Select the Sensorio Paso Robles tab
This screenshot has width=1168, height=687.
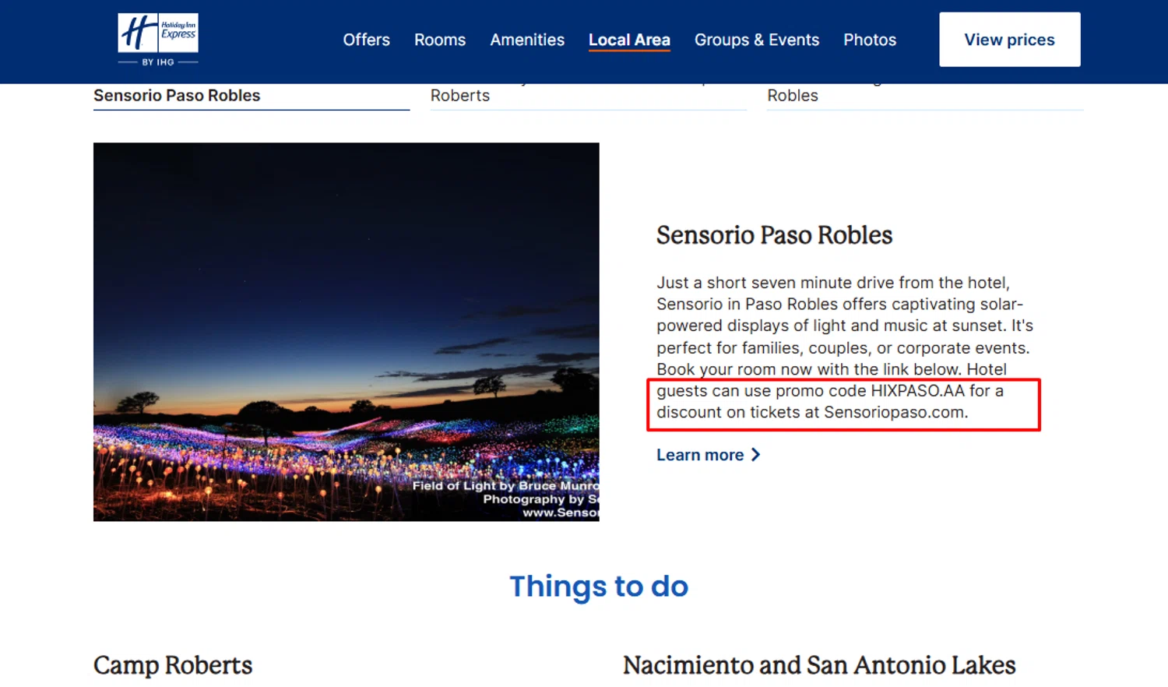tap(252, 97)
